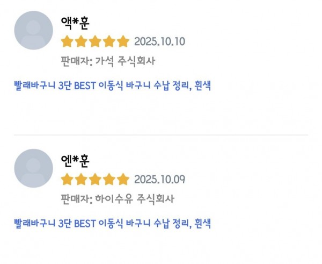The image size is (322, 264).
Task: Open the 빨래바구니 product link under 액*훈's review
Action: pos(112,85)
